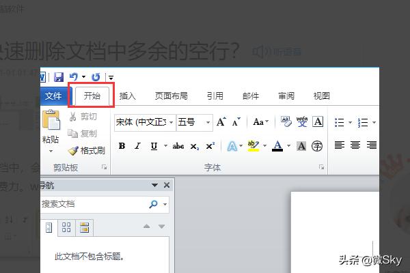410x273 pixels.
Task: Click the Grow Font icon
Action: (x=221, y=121)
